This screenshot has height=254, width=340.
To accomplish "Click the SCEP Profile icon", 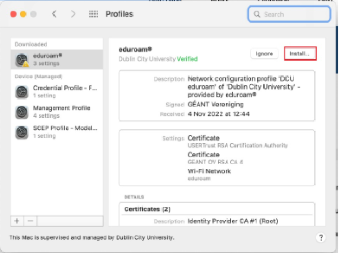I will pos(22,132).
